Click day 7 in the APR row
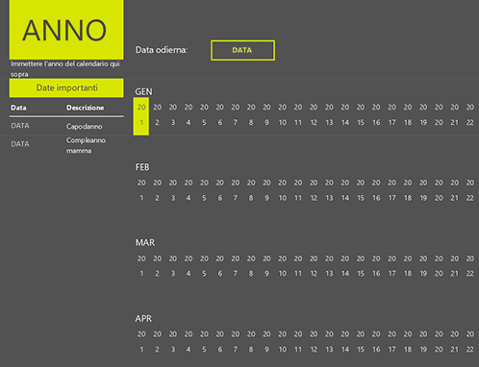 click(236, 350)
